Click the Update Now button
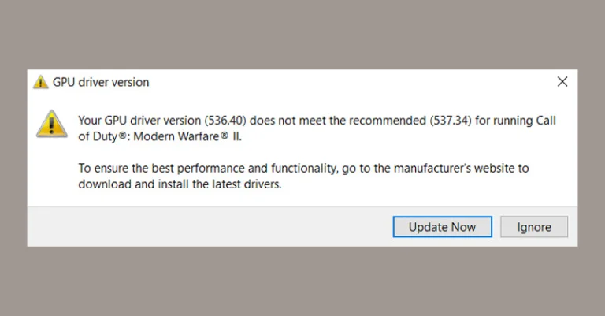The width and height of the screenshot is (605, 316). tap(442, 227)
